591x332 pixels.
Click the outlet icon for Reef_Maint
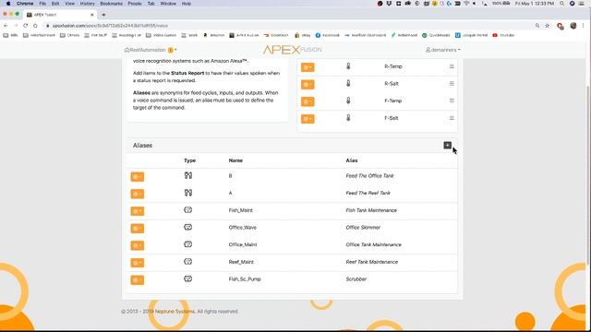click(x=188, y=262)
